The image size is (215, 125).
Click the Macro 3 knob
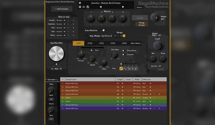[112, 18]
